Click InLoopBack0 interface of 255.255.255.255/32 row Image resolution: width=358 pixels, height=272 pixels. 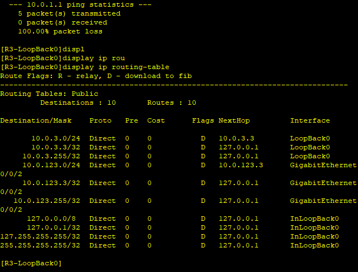tap(315, 245)
